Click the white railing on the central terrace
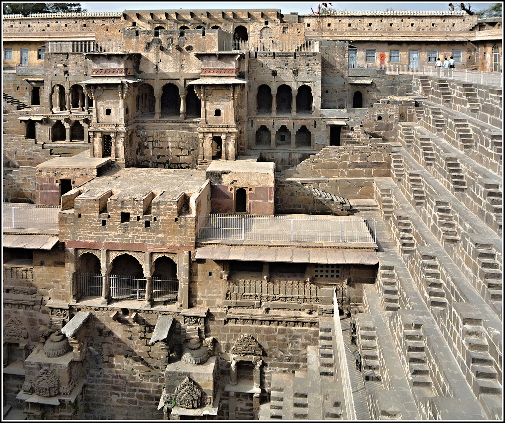Image resolution: width=505 pixels, height=423 pixels. 286,229
